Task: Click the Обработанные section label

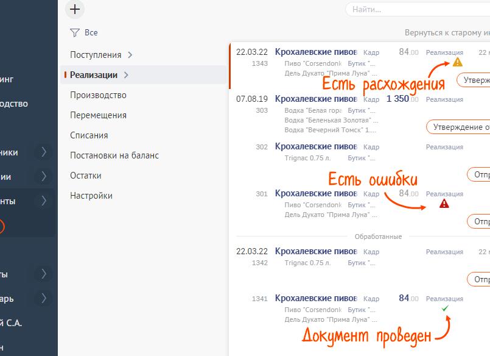Action: 378,237
